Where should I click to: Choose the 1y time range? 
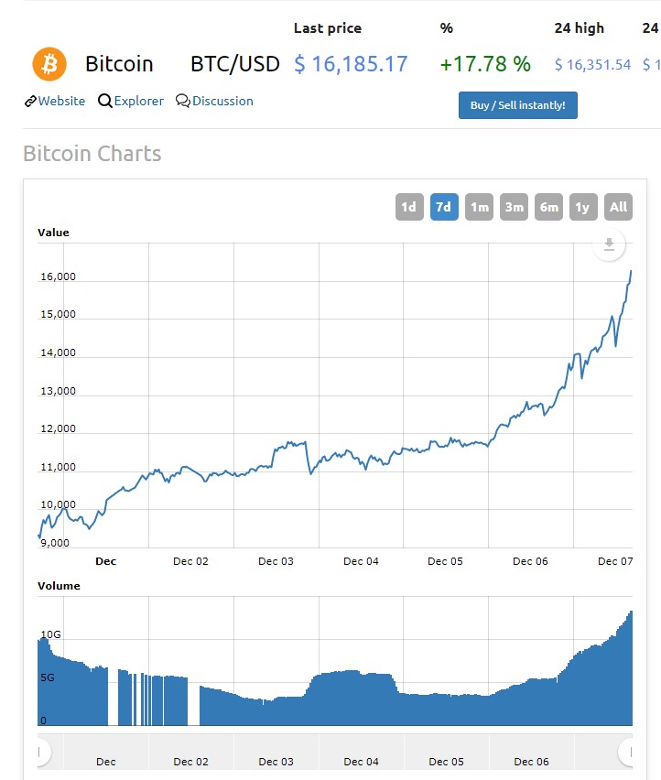point(583,207)
